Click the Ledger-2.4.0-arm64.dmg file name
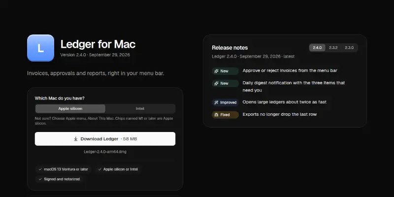Screen dimensions: 394x197 click(x=105, y=152)
